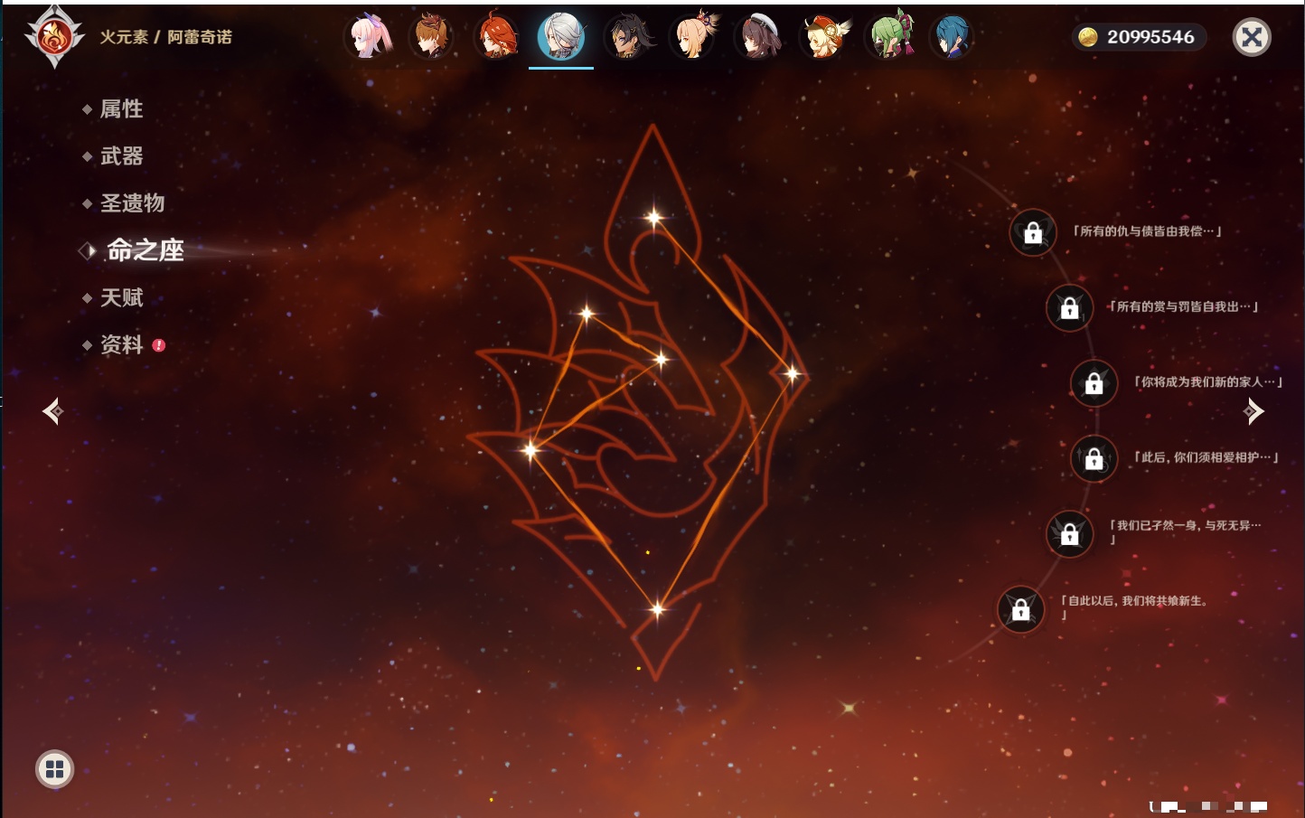Image resolution: width=1305 pixels, height=818 pixels.
Task: Click the bottommost star in the constellation
Action: point(657,609)
